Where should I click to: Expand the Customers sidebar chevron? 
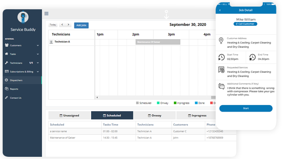pos(38,45)
